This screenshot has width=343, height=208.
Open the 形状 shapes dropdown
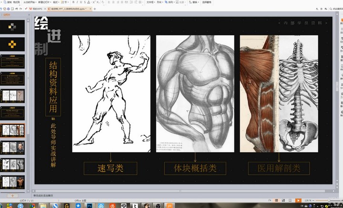click(x=160, y=2)
